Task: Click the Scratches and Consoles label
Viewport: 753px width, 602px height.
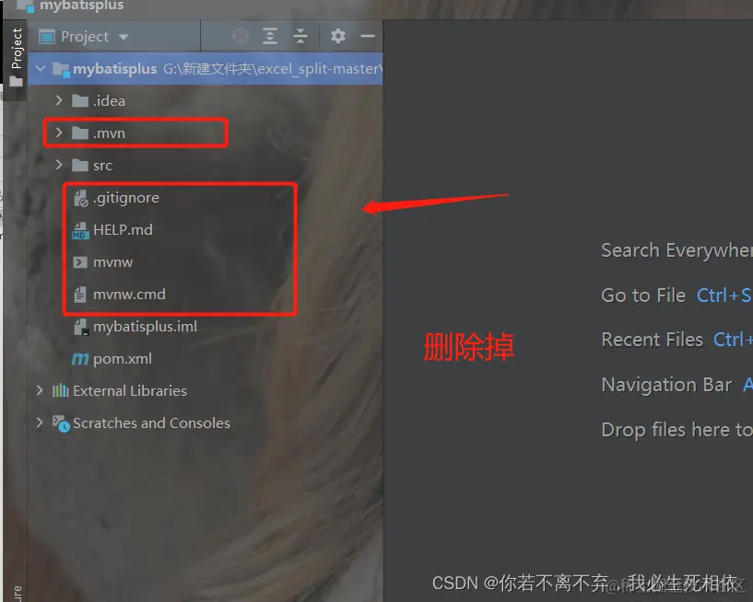Action: point(151,423)
